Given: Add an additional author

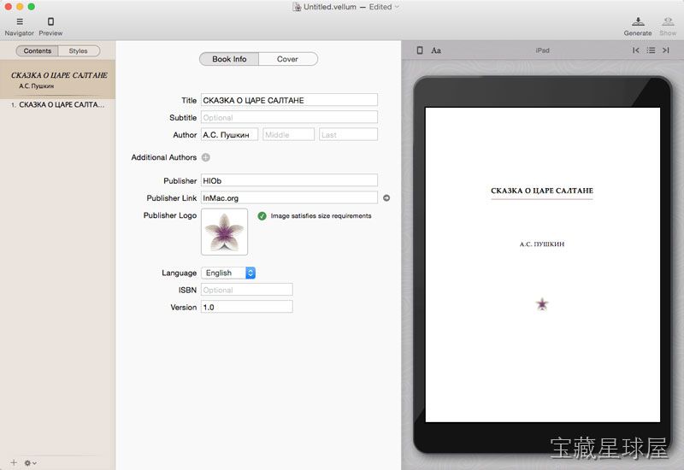Looking at the screenshot, I should (x=206, y=157).
